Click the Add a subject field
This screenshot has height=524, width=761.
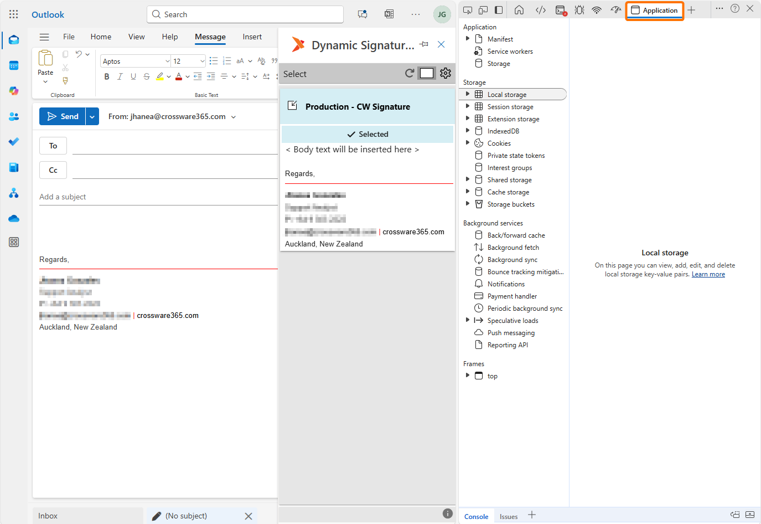coord(158,197)
